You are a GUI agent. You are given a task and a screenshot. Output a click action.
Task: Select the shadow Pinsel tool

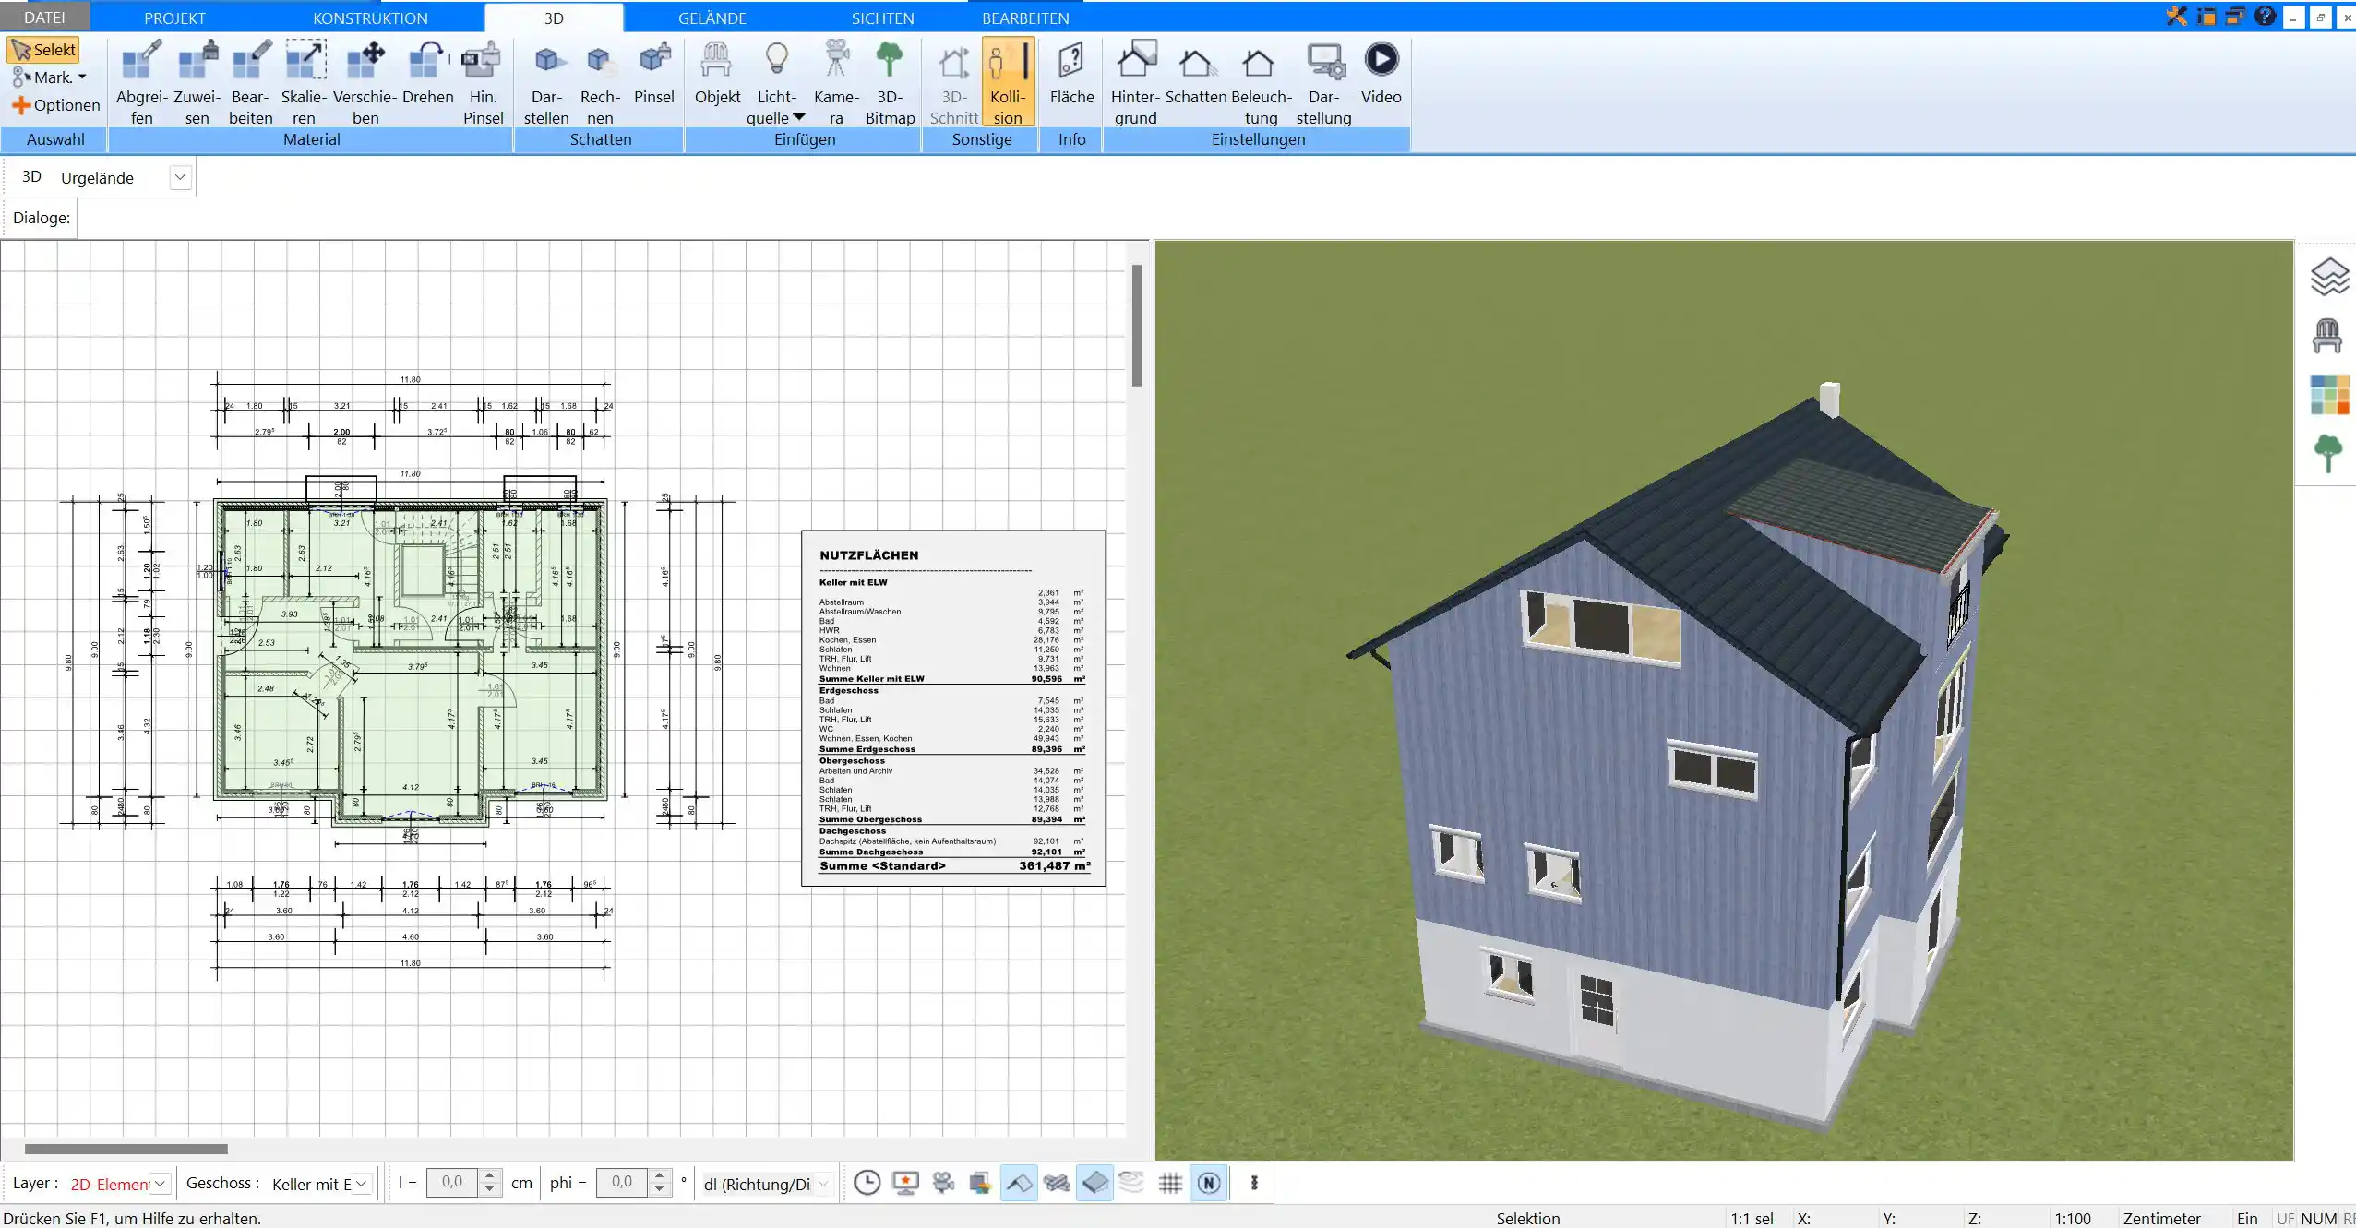point(654,74)
